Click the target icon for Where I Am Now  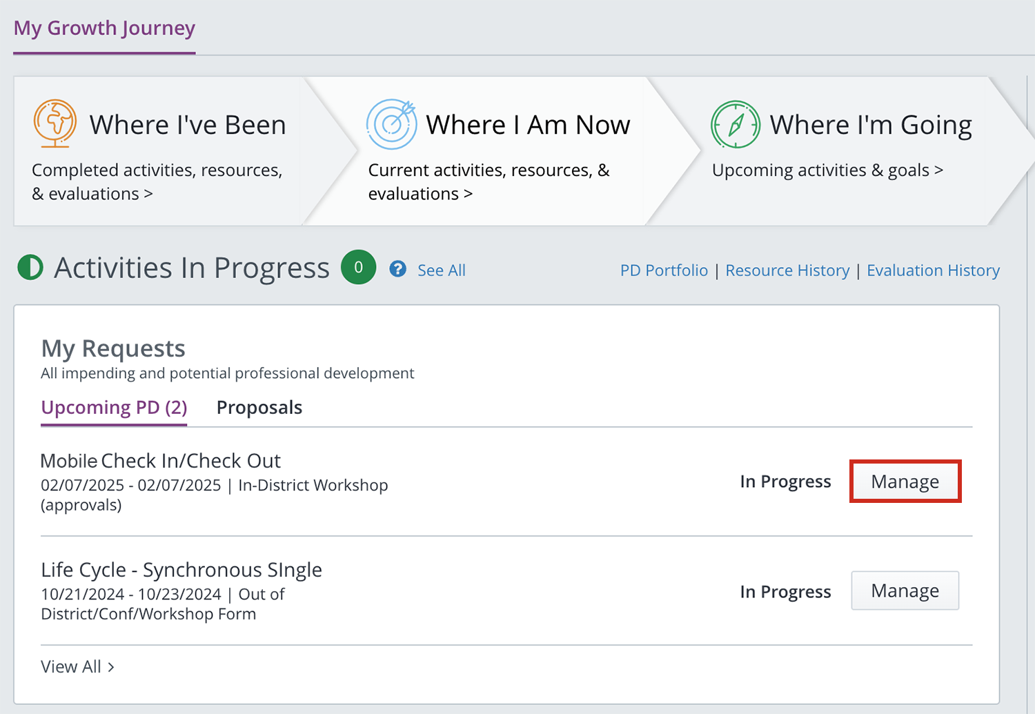(x=391, y=124)
